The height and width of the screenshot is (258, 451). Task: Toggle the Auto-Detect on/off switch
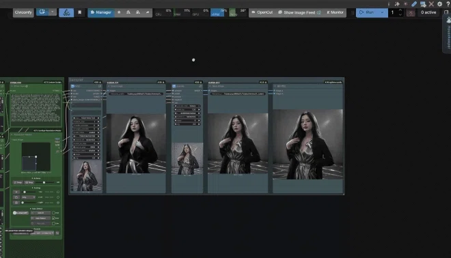click(x=20, y=213)
